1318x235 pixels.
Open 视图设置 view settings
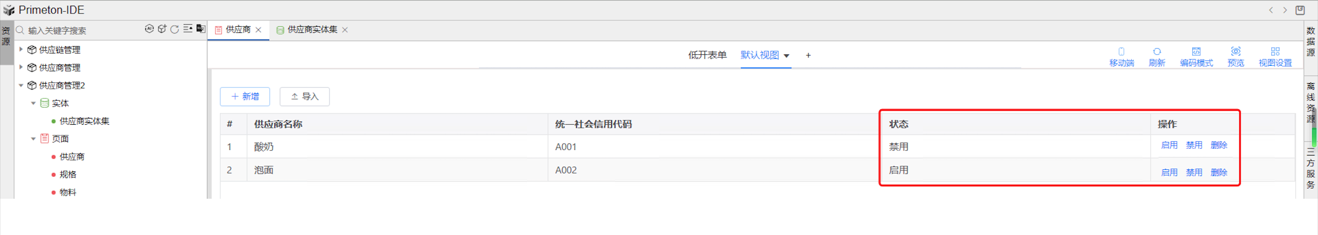1275,56
